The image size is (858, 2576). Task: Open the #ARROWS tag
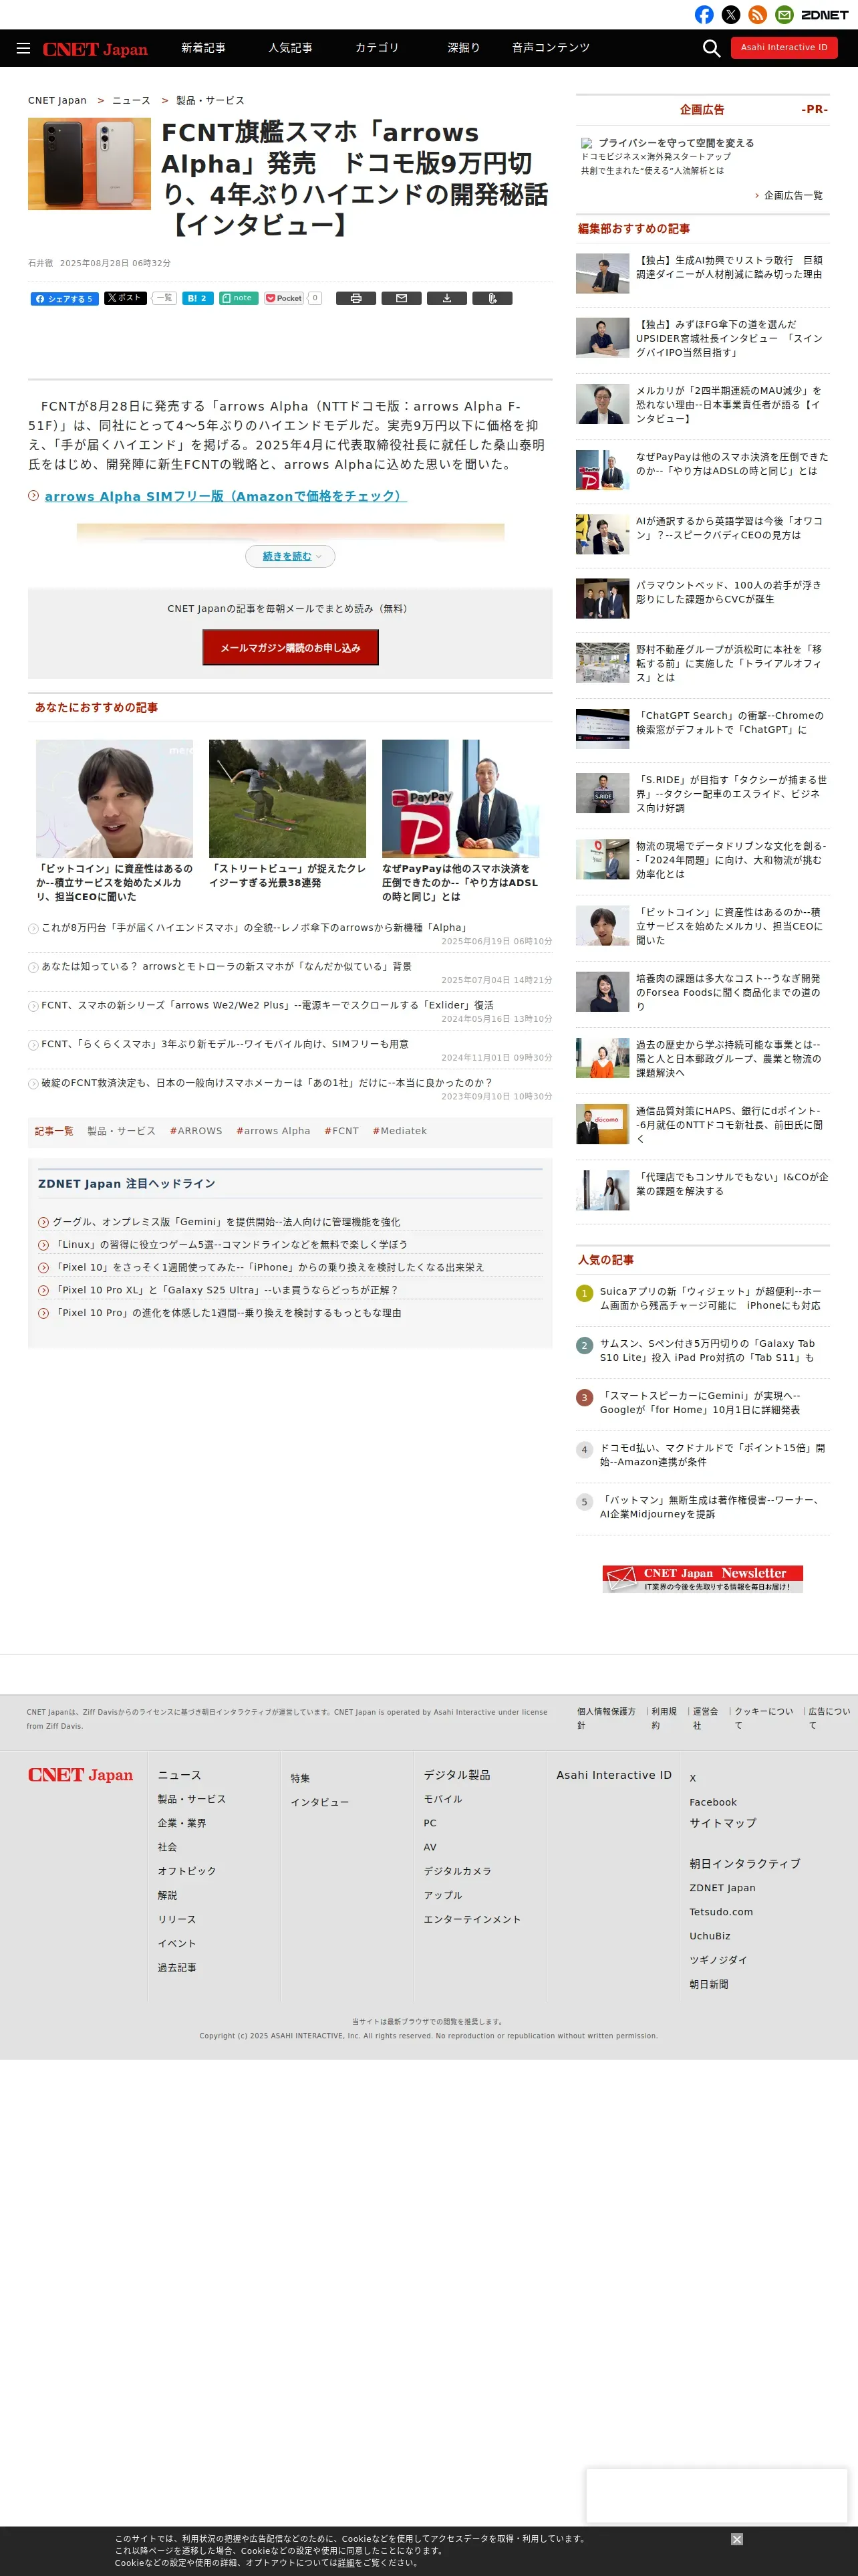coord(196,1131)
